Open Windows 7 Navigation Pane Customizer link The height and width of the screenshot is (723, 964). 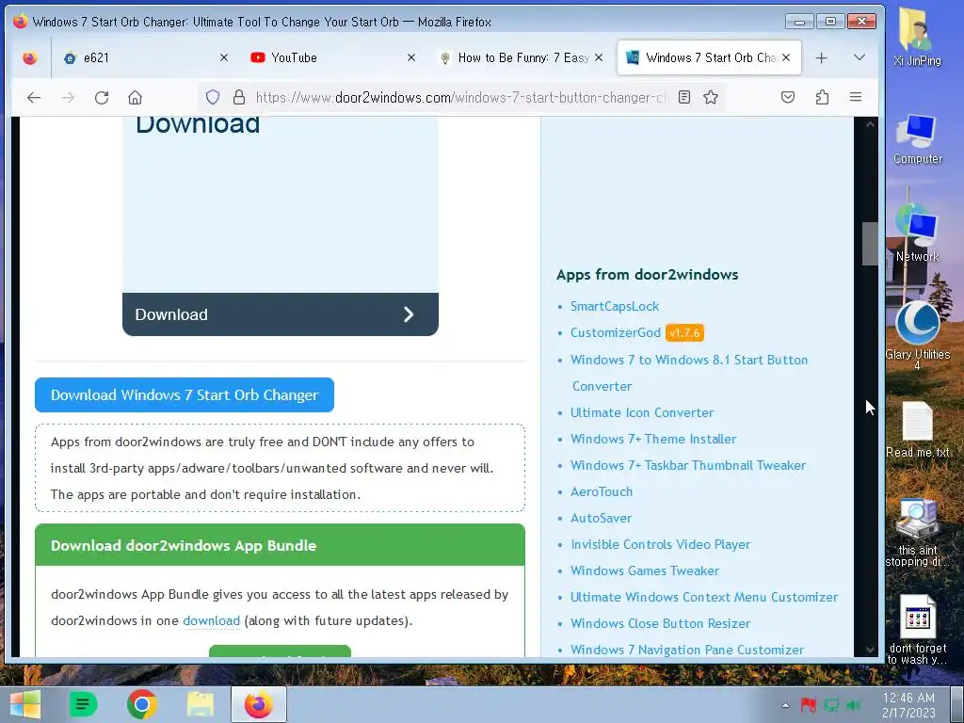[x=686, y=650]
